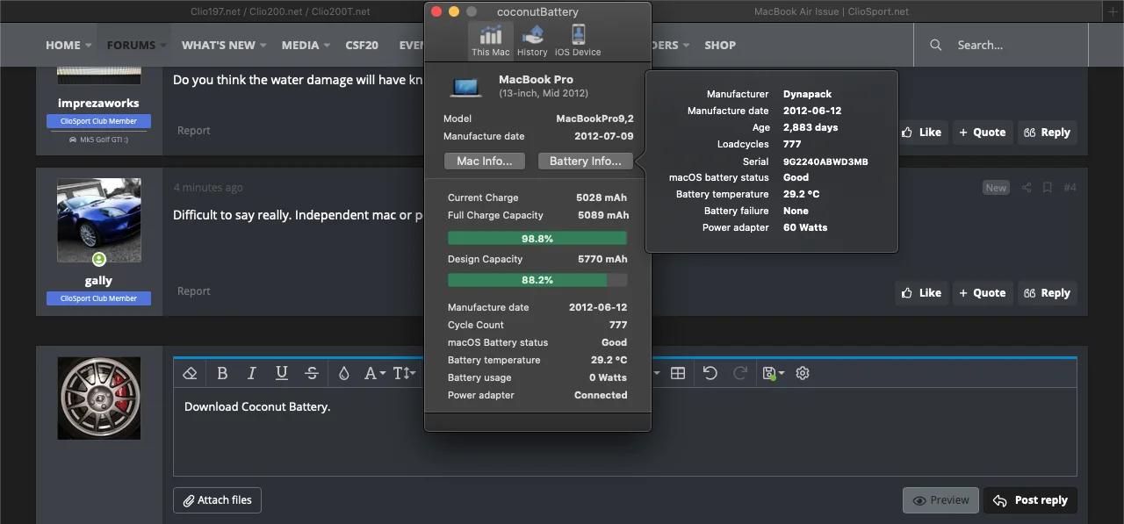This screenshot has height=524, width=1124.
Task: Click the Remove formatting eraser icon
Action: pos(190,373)
